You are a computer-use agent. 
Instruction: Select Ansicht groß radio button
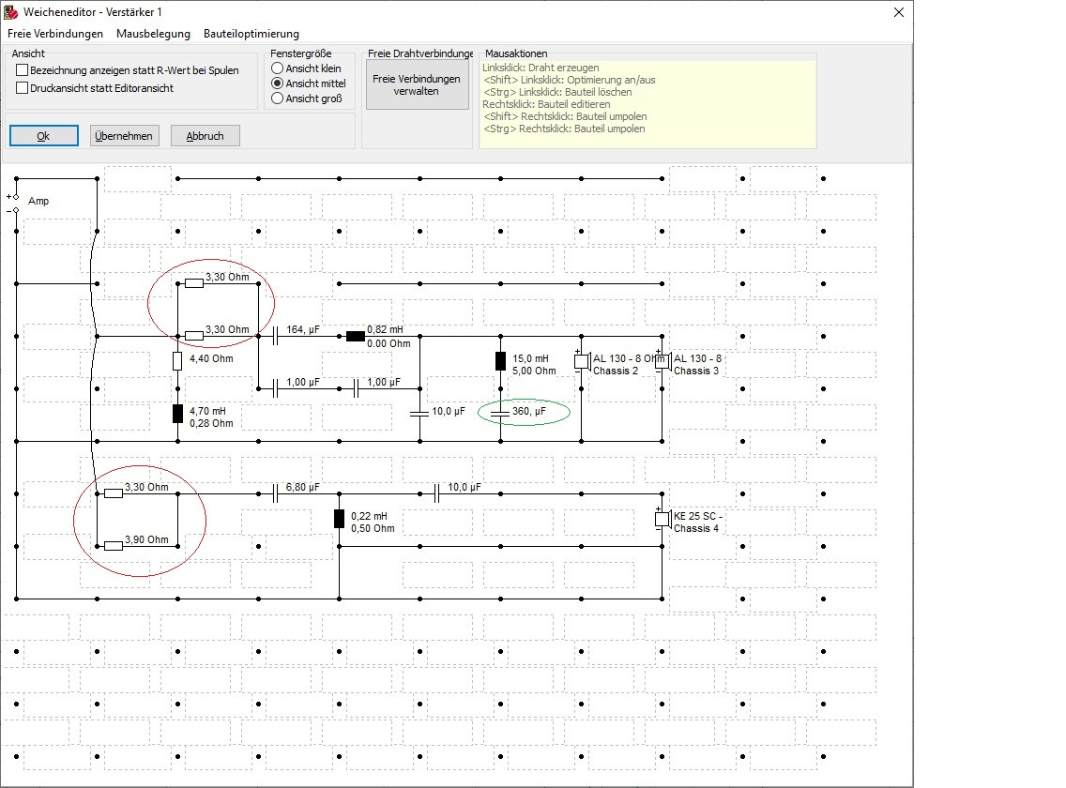click(278, 98)
